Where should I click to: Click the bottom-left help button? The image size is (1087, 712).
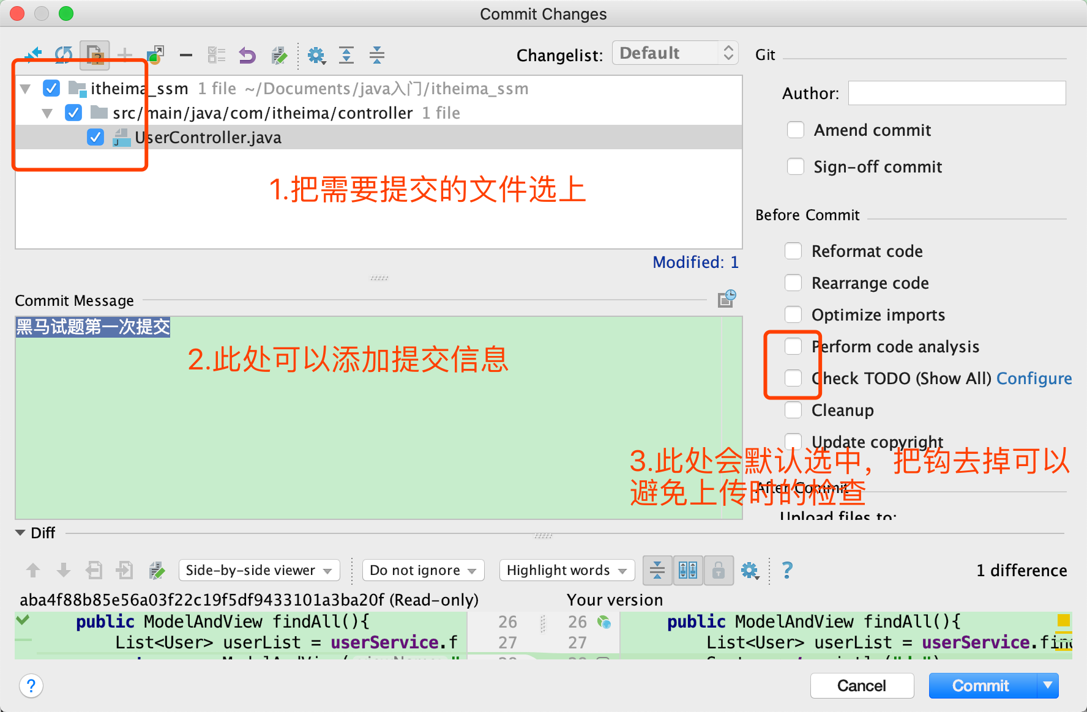pyautogui.click(x=31, y=686)
